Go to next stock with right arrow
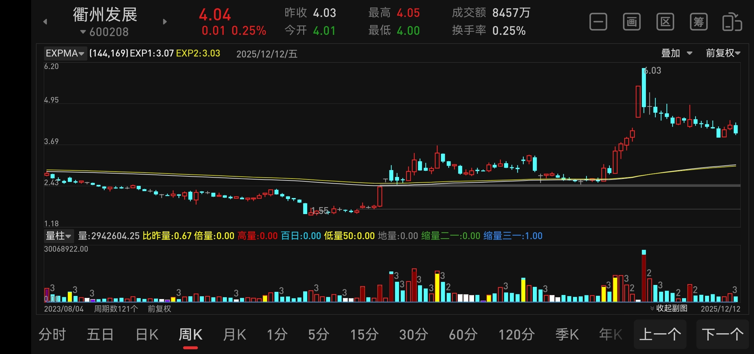This screenshot has height=354, width=754. coord(165,22)
